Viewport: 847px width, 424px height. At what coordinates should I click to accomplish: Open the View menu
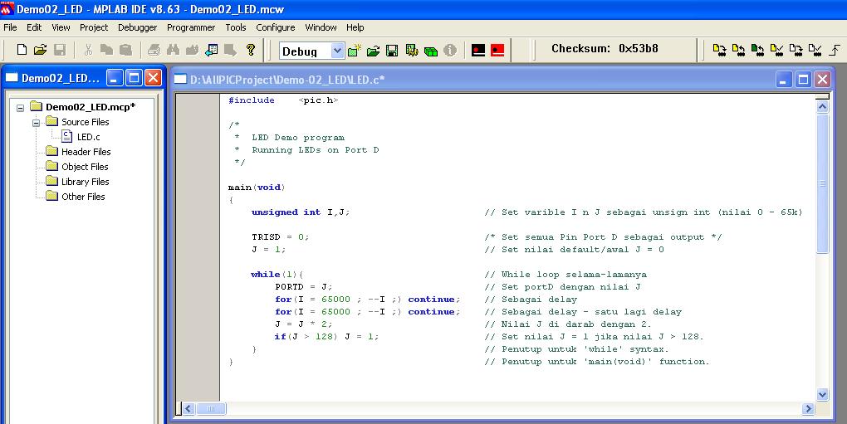[61, 27]
